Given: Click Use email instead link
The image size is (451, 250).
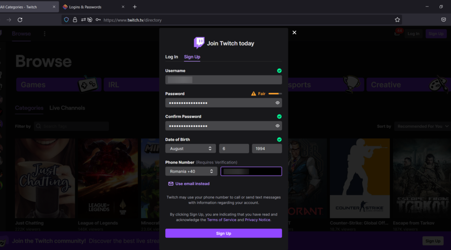Looking at the screenshot, I should 189,183.
